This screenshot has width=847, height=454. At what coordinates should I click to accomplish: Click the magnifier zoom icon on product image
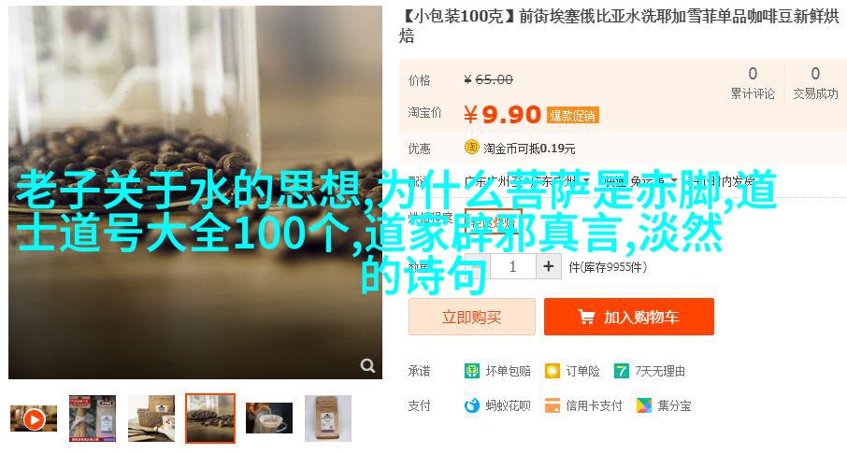click(367, 365)
